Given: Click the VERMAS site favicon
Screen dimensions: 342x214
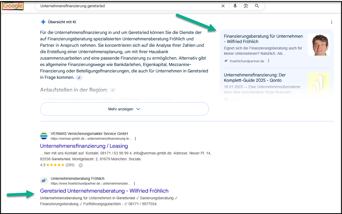Looking at the screenshot, I should pyautogui.click(x=44, y=136).
